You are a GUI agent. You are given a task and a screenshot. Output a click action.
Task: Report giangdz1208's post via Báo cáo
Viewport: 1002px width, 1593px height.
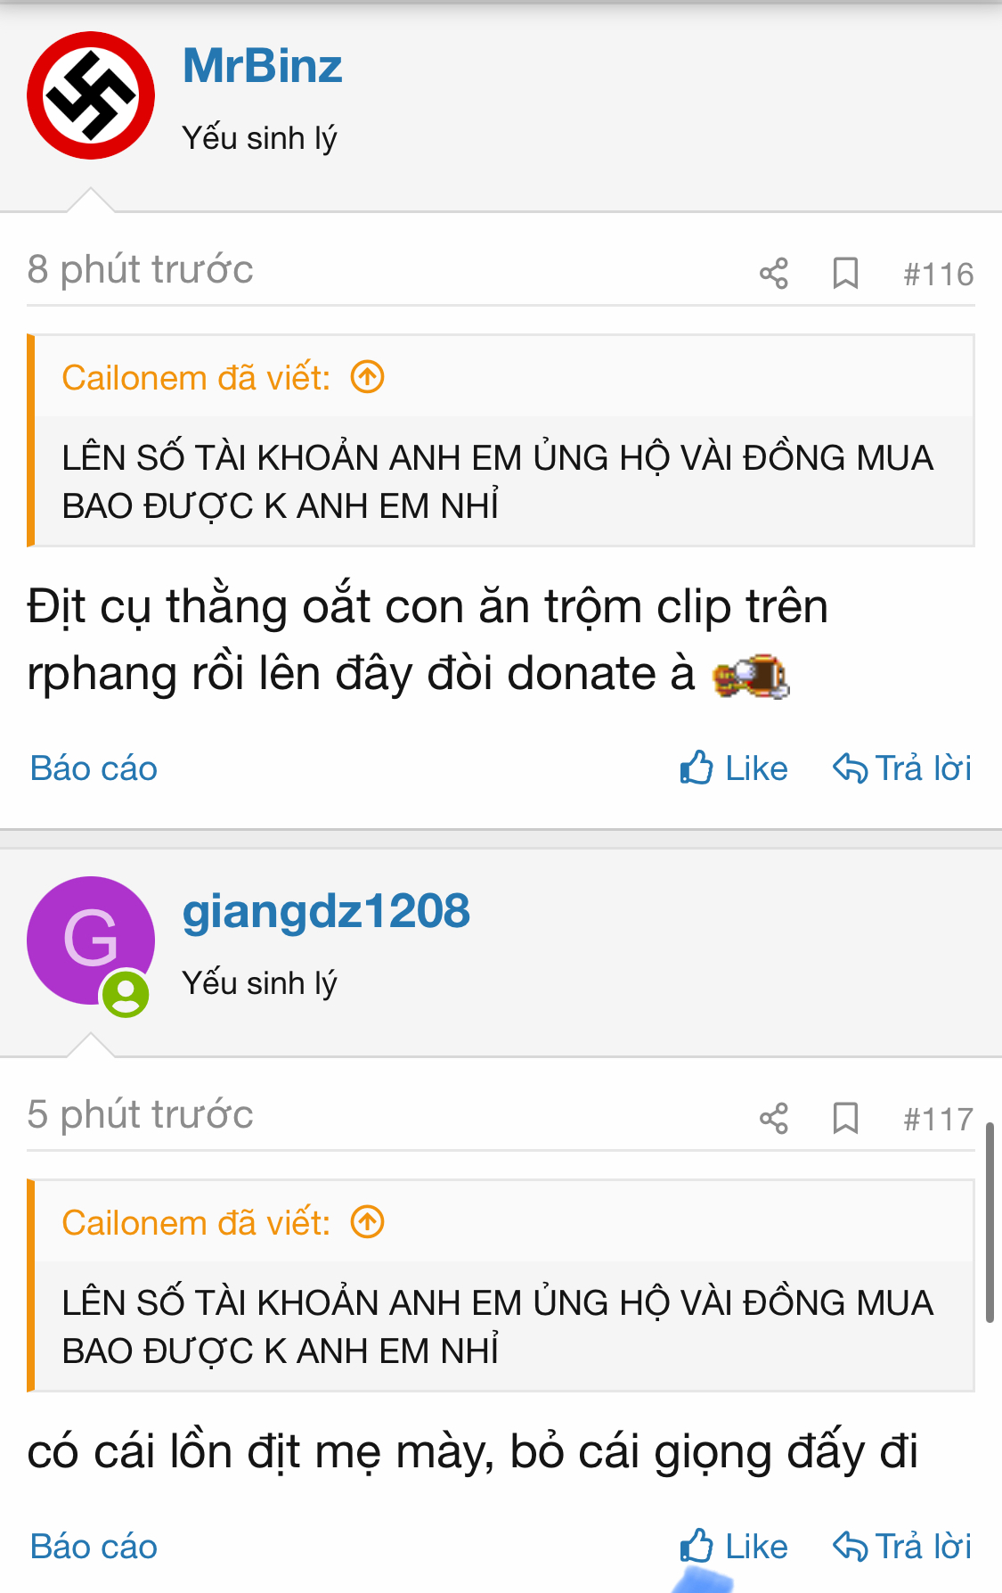(x=94, y=1547)
